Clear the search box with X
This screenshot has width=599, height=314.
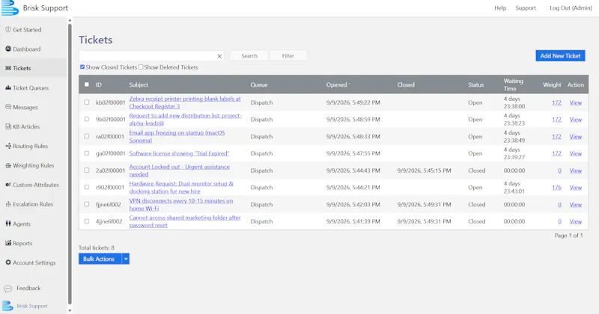pos(219,56)
